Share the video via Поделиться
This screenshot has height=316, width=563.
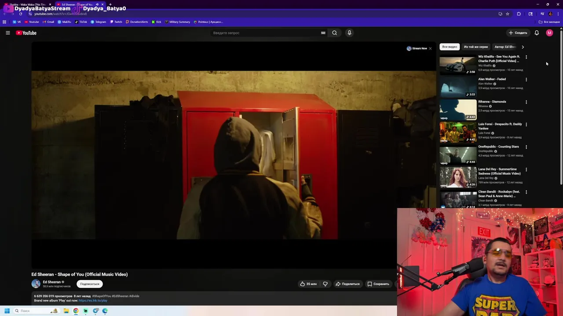click(347, 284)
